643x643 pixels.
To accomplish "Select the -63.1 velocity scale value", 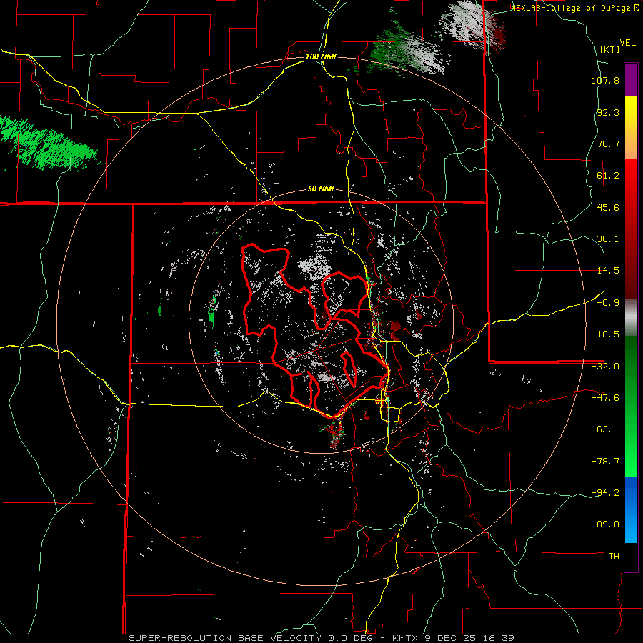I will pyautogui.click(x=605, y=429).
